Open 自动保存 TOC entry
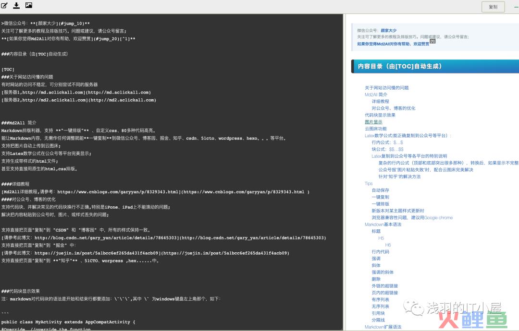519x331 pixels. [x=380, y=190]
